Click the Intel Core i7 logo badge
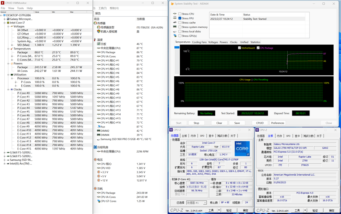 [242, 148]
